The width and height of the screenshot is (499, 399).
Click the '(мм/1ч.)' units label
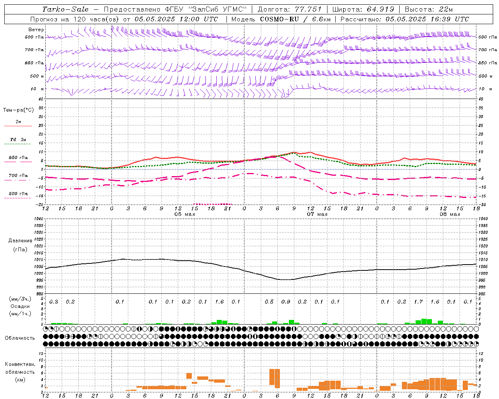[20, 314]
